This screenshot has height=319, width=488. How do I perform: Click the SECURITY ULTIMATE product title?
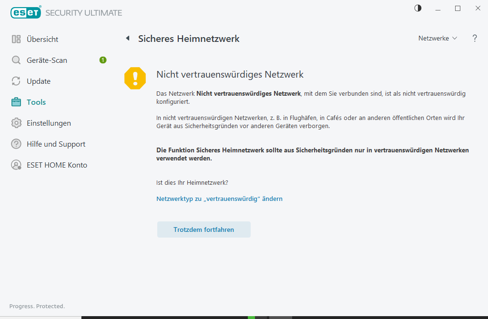tap(84, 13)
